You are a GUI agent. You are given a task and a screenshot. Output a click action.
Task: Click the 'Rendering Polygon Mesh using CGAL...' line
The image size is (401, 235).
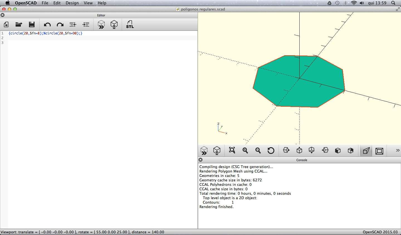pyautogui.click(x=233, y=171)
